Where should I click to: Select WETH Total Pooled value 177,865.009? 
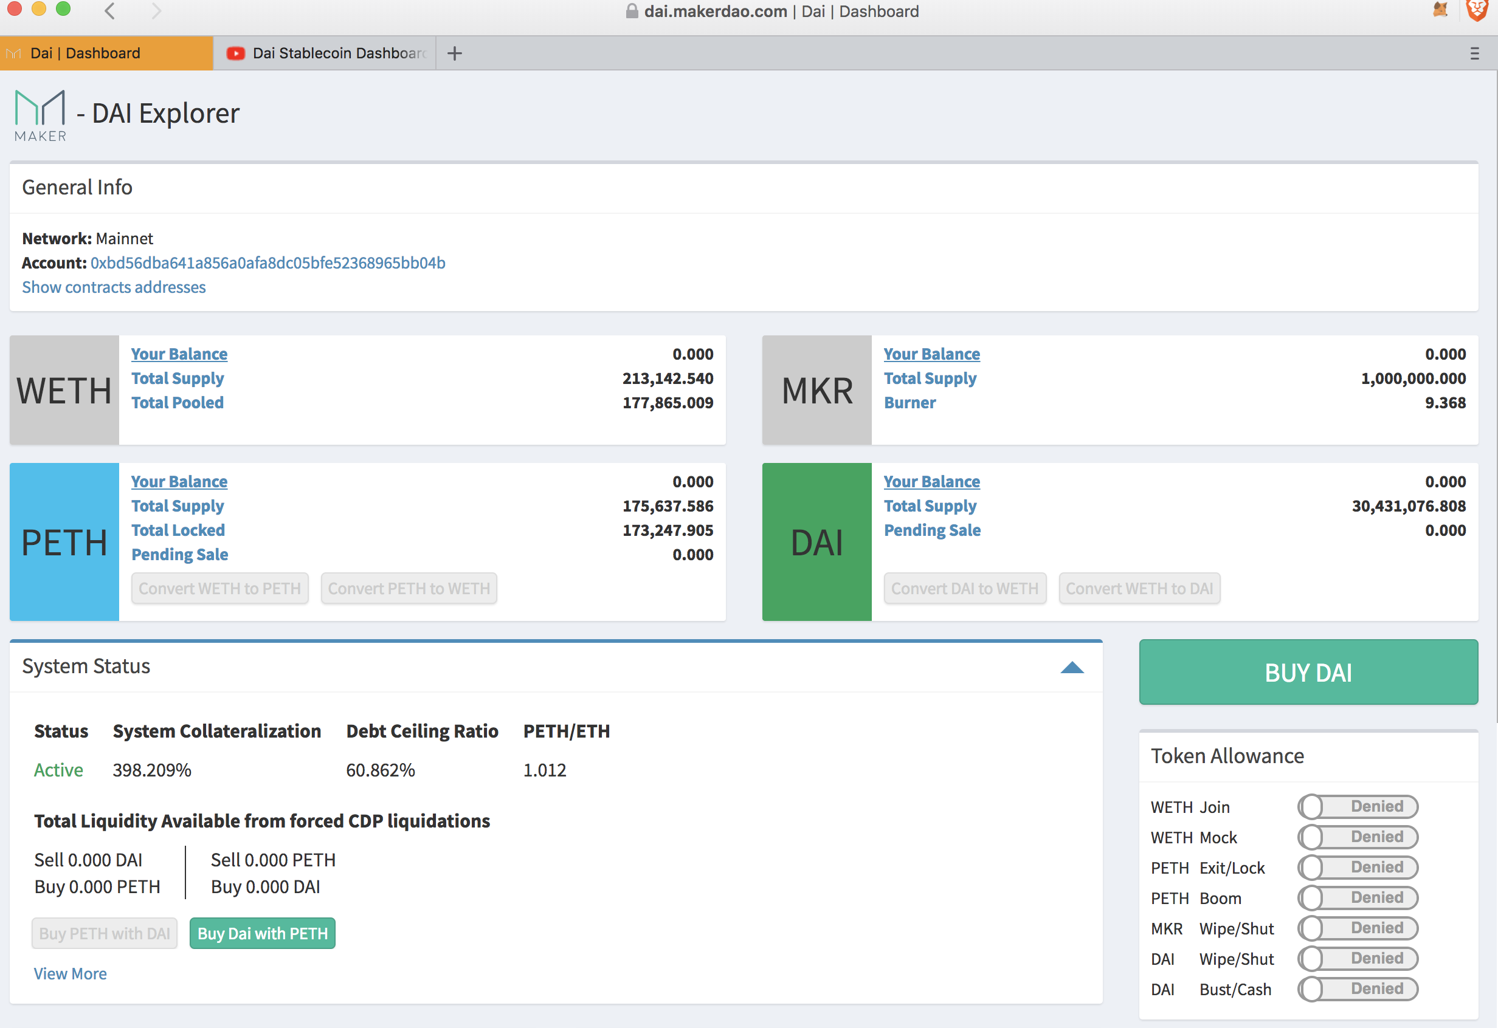(x=668, y=403)
